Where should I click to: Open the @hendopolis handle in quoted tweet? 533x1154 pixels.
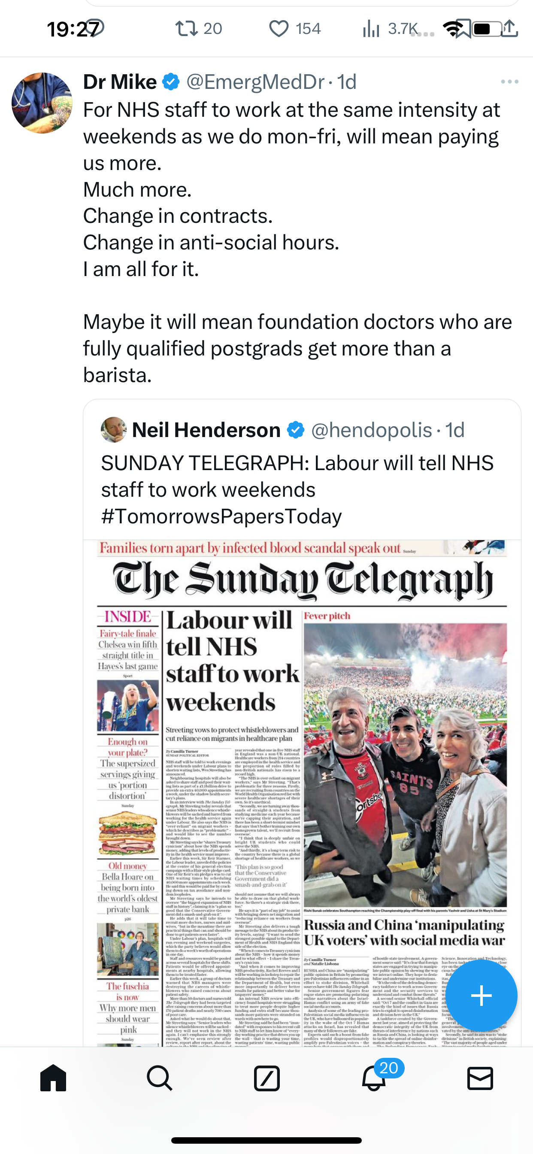(x=371, y=430)
